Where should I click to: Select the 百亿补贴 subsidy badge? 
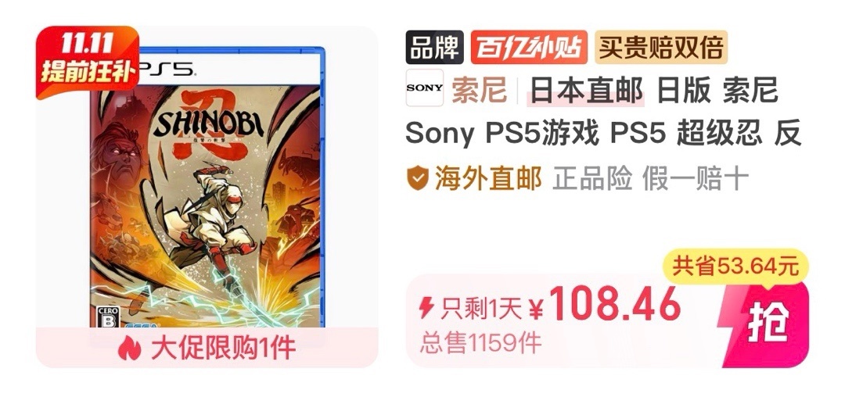529,48
